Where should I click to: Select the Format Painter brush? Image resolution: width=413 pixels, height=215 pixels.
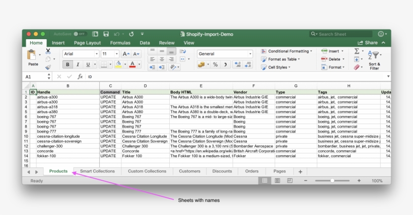point(48,67)
